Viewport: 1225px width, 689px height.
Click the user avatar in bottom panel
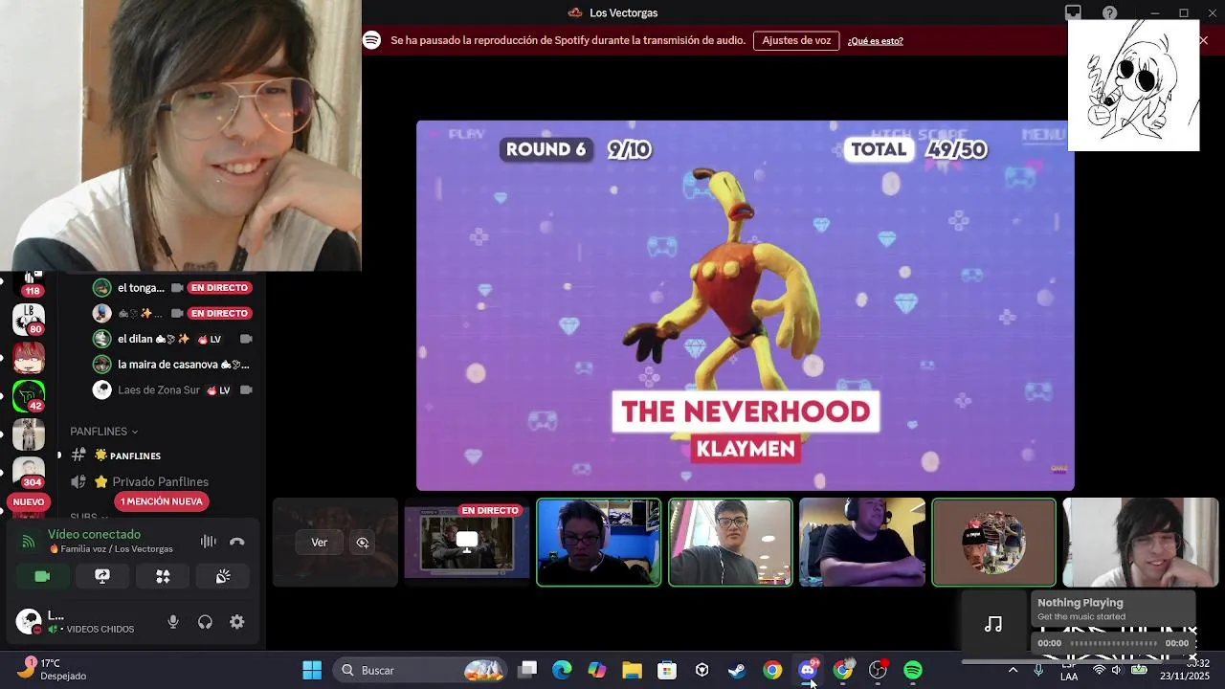tap(29, 621)
